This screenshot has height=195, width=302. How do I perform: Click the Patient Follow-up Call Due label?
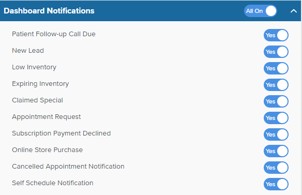[x=54, y=34]
